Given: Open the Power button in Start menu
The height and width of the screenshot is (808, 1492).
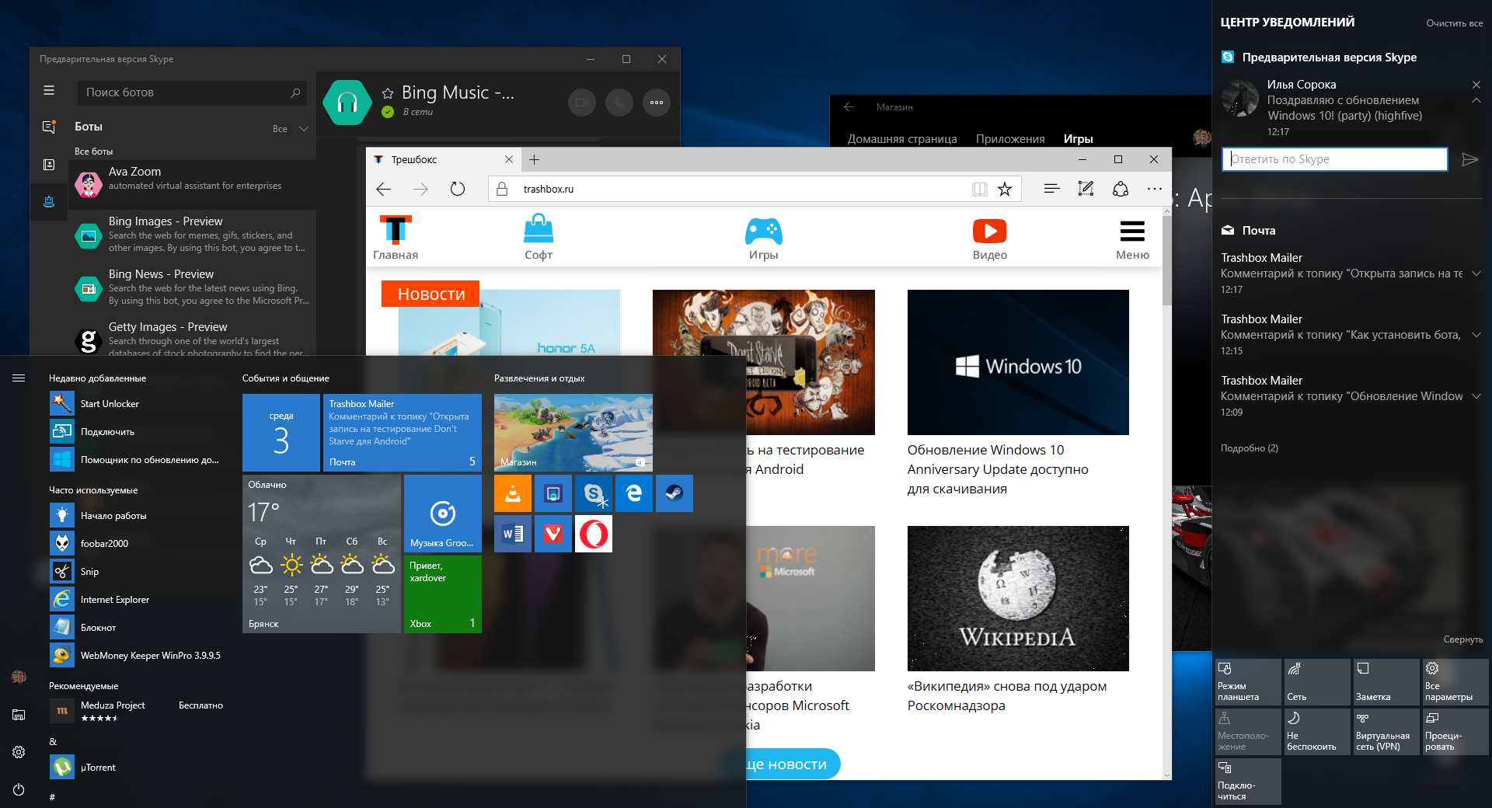Looking at the screenshot, I should pyautogui.click(x=19, y=789).
